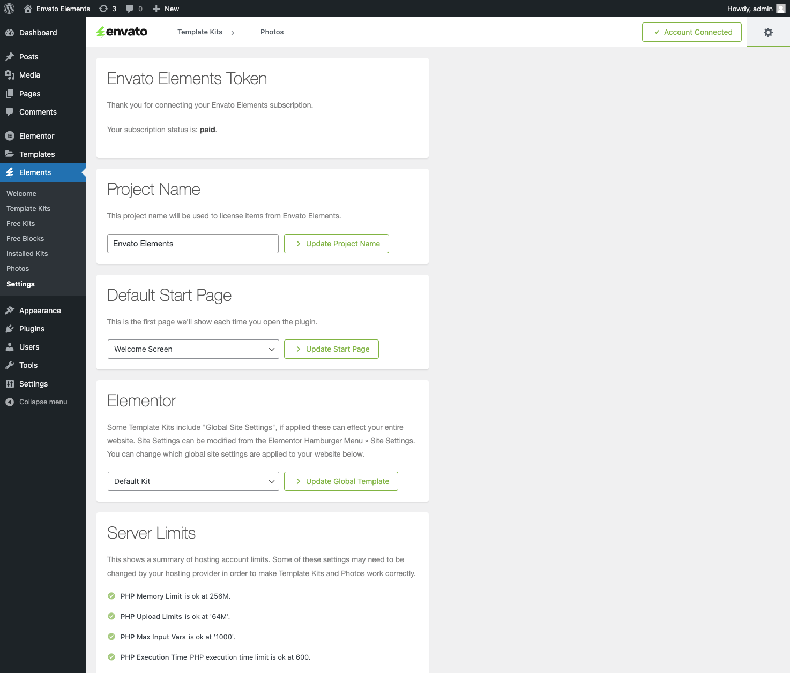Image resolution: width=790 pixels, height=673 pixels.
Task: Open Free Kits submenu item
Action: click(x=21, y=223)
